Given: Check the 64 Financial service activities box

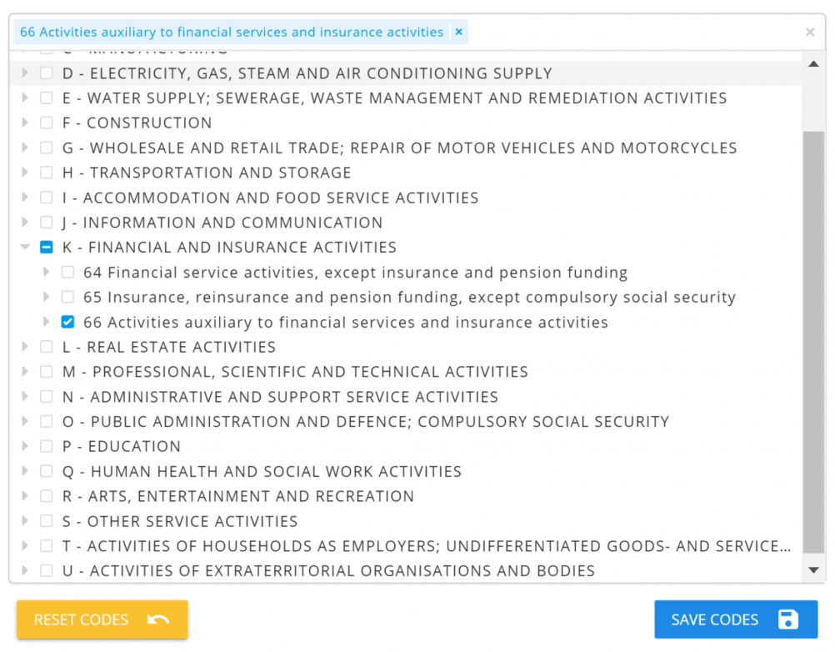Looking at the screenshot, I should 67,273.
